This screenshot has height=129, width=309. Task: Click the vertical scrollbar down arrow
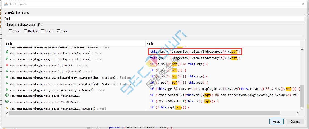(302, 109)
